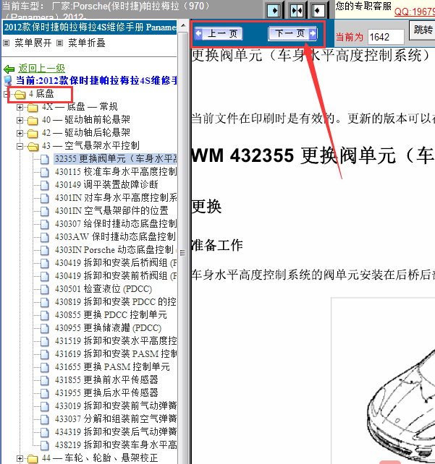Click the 当前 manual computer icon
The image size is (435, 464).
coord(8,81)
